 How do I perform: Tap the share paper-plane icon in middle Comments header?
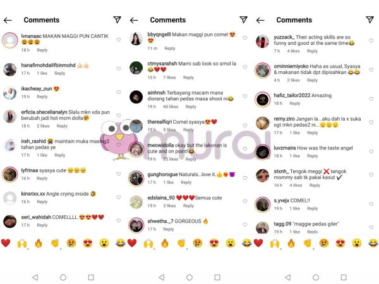(x=243, y=20)
